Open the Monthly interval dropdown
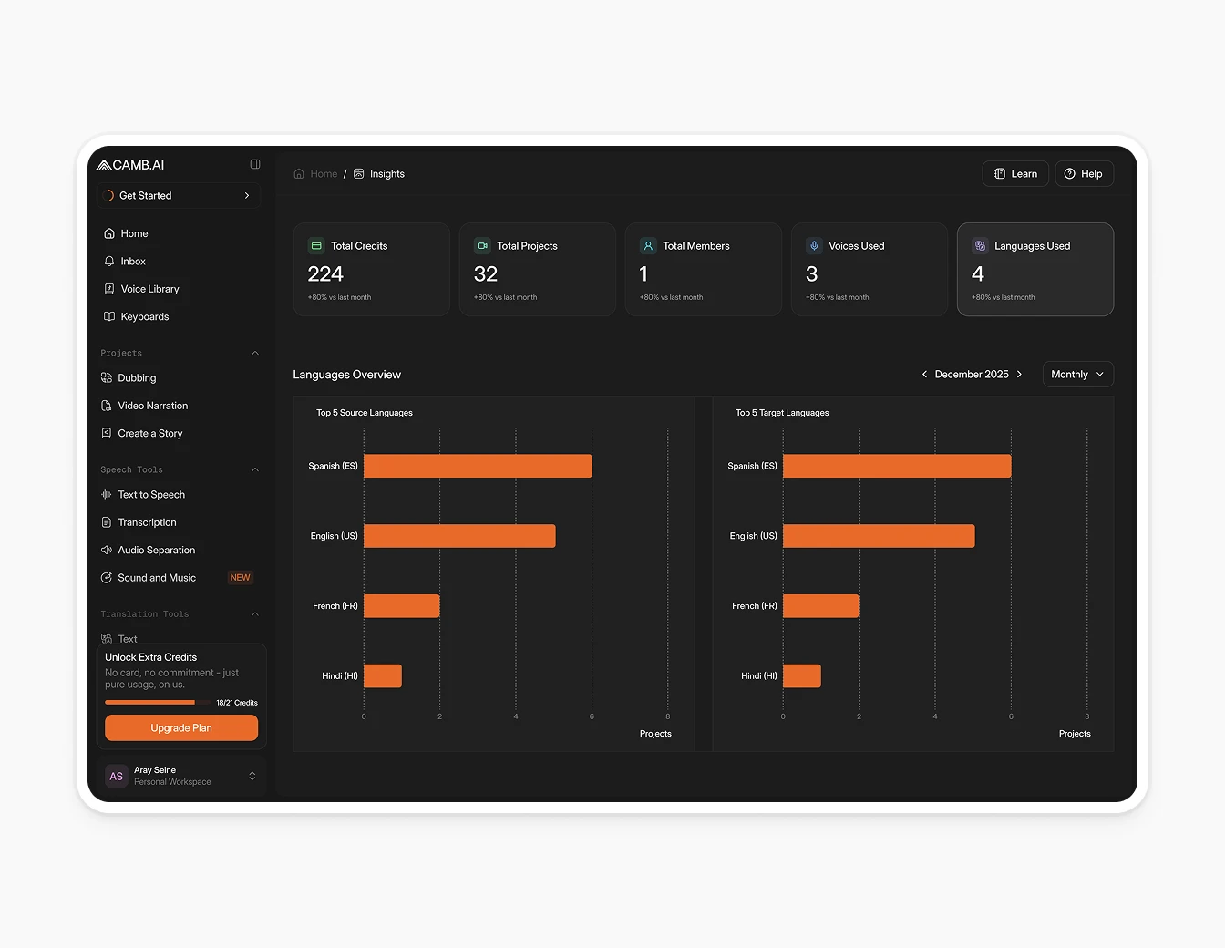The image size is (1225, 948). coord(1077,374)
